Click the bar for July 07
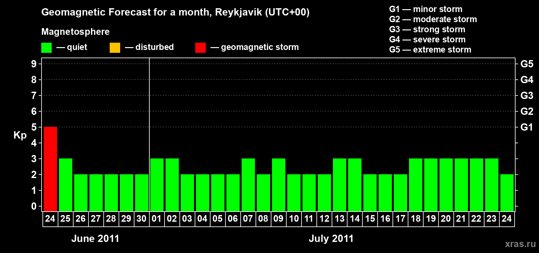Image resolution: width=539 pixels, height=253 pixels. (x=248, y=185)
